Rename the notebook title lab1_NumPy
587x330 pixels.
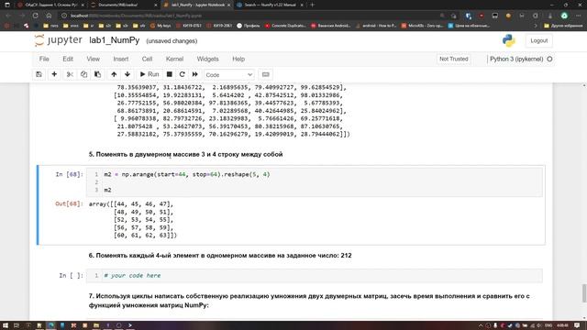pos(114,40)
